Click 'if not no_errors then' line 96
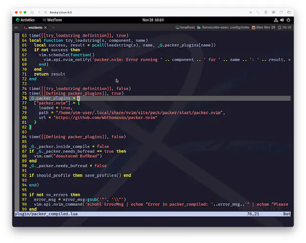Viewport: 306px width, 243px height. (54, 195)
